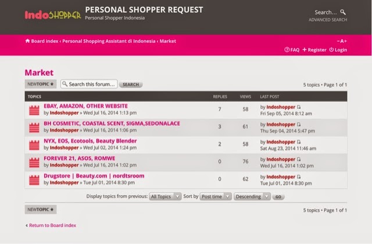Open last-post Indoshopper link in NYX row
The image size is (372, 244).
[281, 142]
